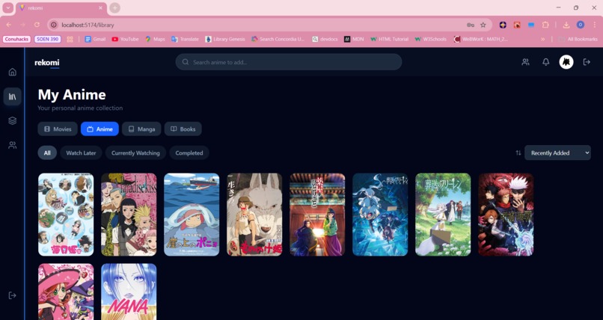Switch to the Movies tab
Image resolution: width=603 pixels, height=320 pixels.
pos(58,129)
